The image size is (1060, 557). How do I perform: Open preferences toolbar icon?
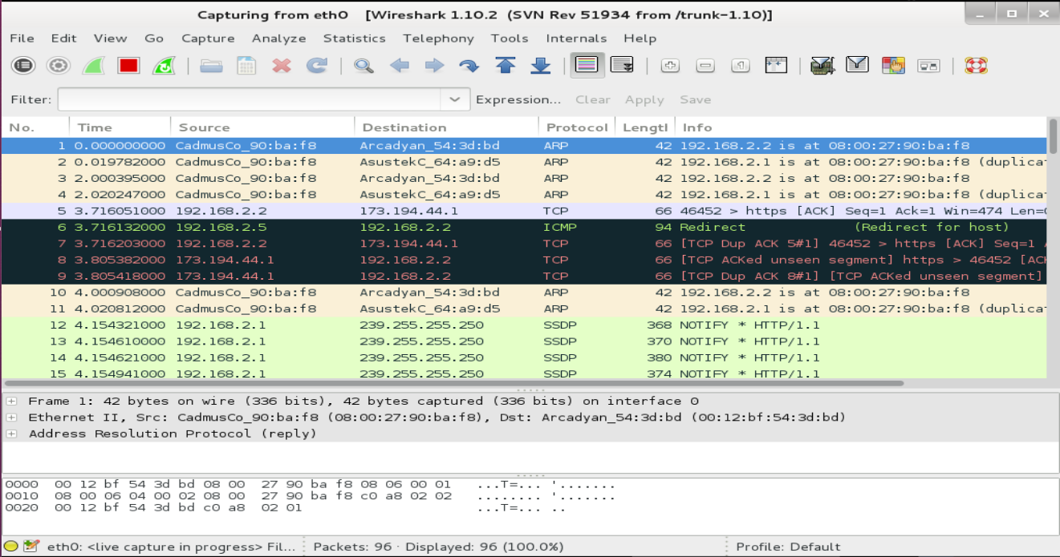pos(928,66)
